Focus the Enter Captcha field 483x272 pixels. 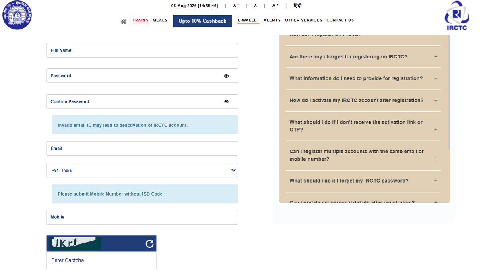pyautogui.click(x=101, y=260)
